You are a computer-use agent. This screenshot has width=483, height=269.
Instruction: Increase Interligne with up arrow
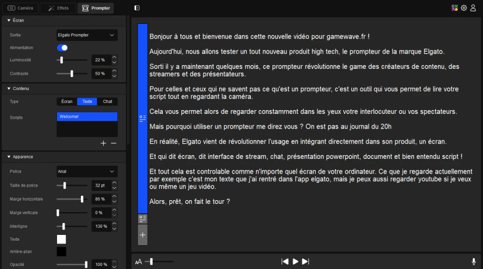point(115,223)
